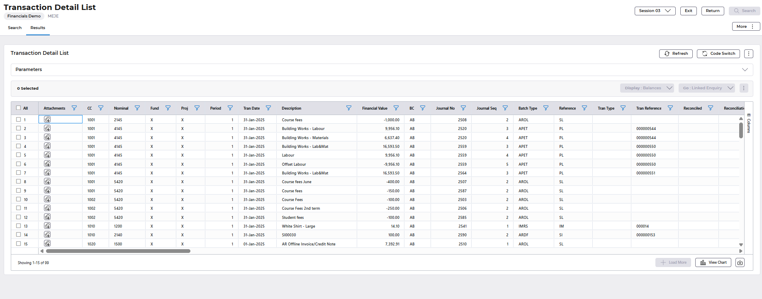Screen dimensions: 762x299
Task: Open the Session 03 dropdown
Action: [x=655, y=11]
